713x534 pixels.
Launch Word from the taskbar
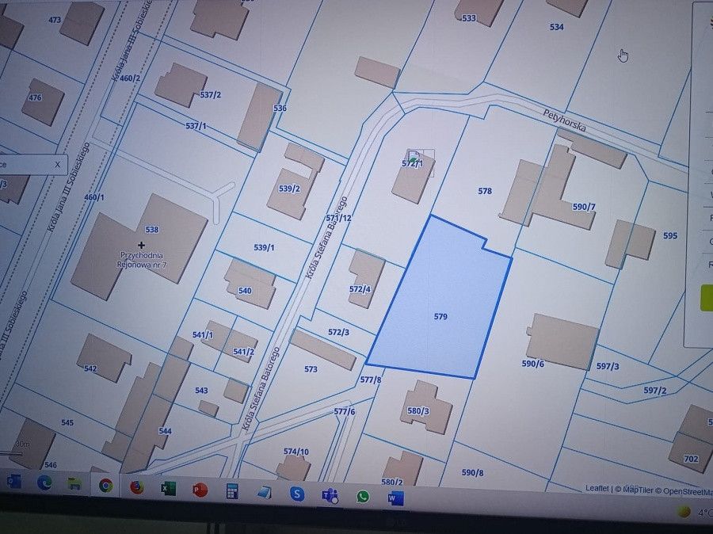395,498
